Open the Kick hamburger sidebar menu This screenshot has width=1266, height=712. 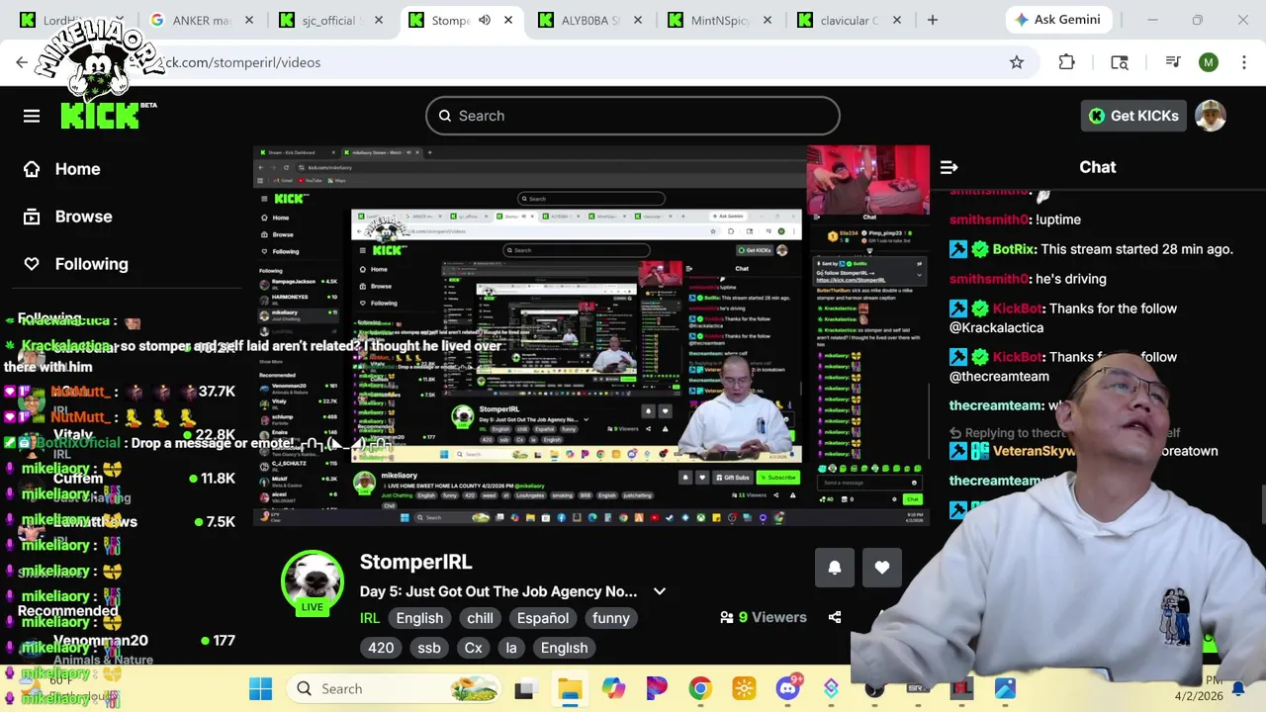(32, 116)
